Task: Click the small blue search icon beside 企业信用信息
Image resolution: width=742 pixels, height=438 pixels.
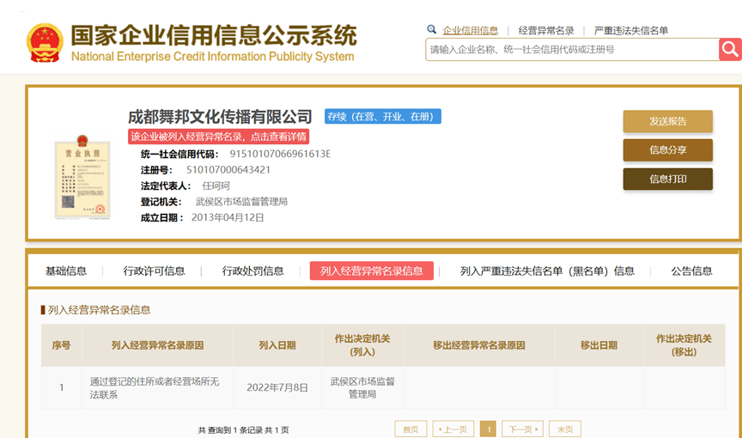Action: pos(431,30)
